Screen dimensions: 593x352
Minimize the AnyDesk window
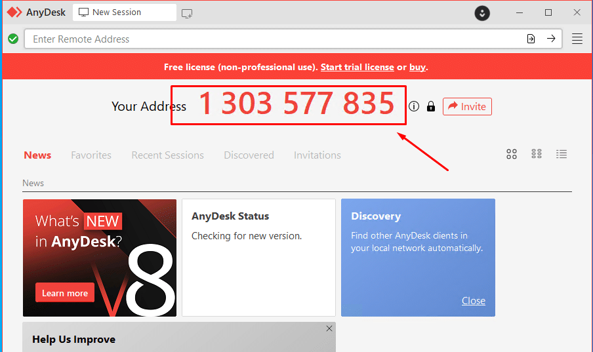tap(520, 12)
